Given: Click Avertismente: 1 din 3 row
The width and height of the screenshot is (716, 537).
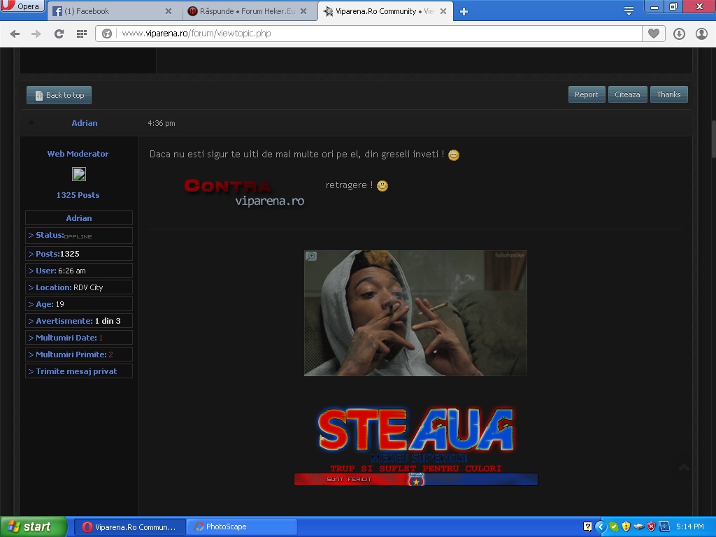Looking at the screenshot, I should coord(79,320).
